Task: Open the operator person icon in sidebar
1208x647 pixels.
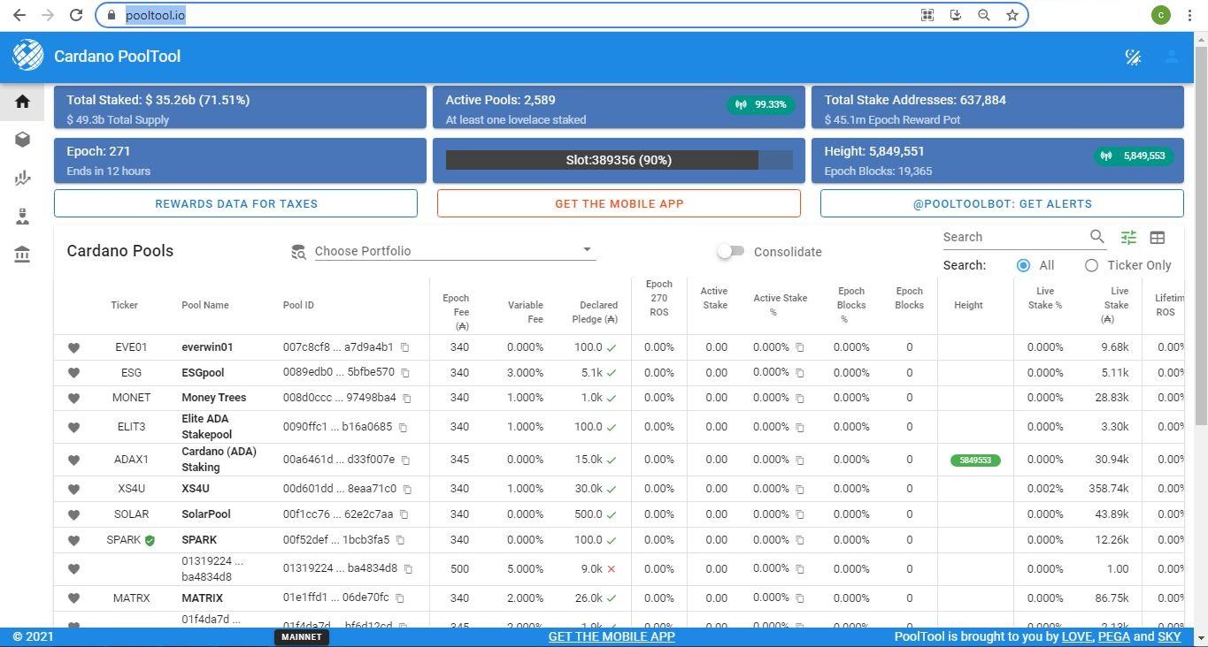Action: pyautogui.click(x=22, y=217)
